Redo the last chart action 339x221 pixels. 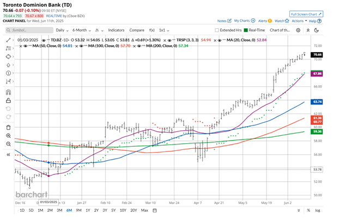click(8, 117)
